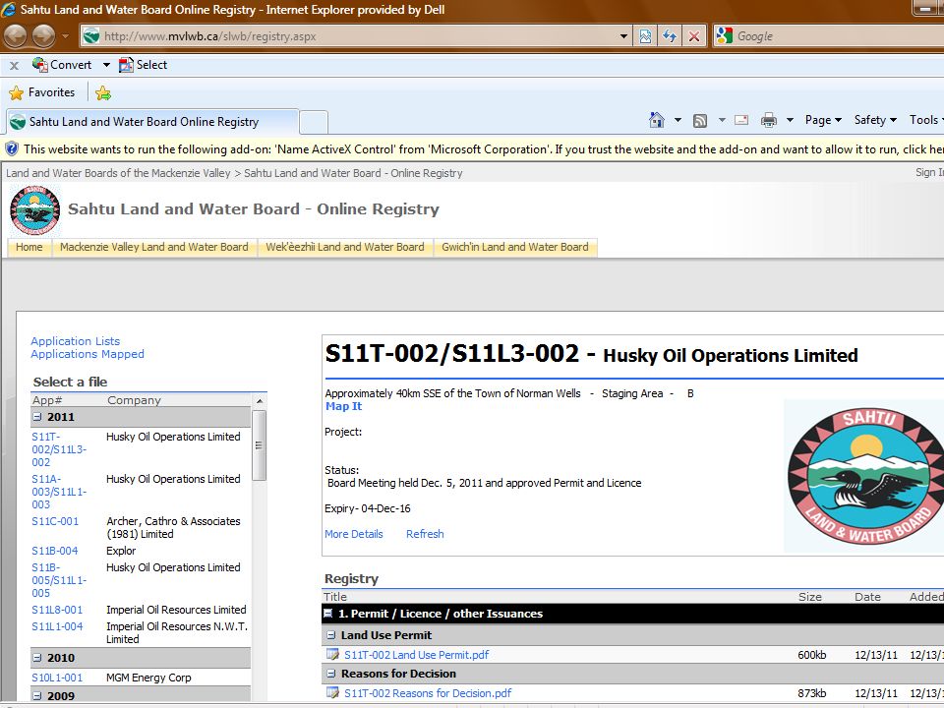Viewport: 944px width, 708px height.
Task: Select file S11C-001 Archer, Cathro
Action: coord(55,521)
